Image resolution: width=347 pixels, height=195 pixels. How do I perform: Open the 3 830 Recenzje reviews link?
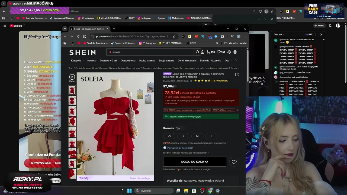click(220, 81)
